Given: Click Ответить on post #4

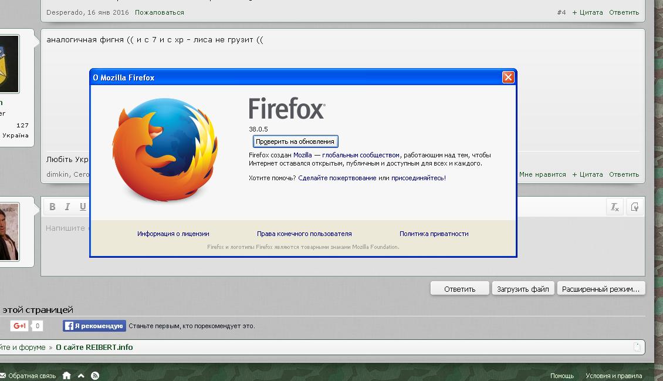Looking at the screenshot, I should pos(624,12).
